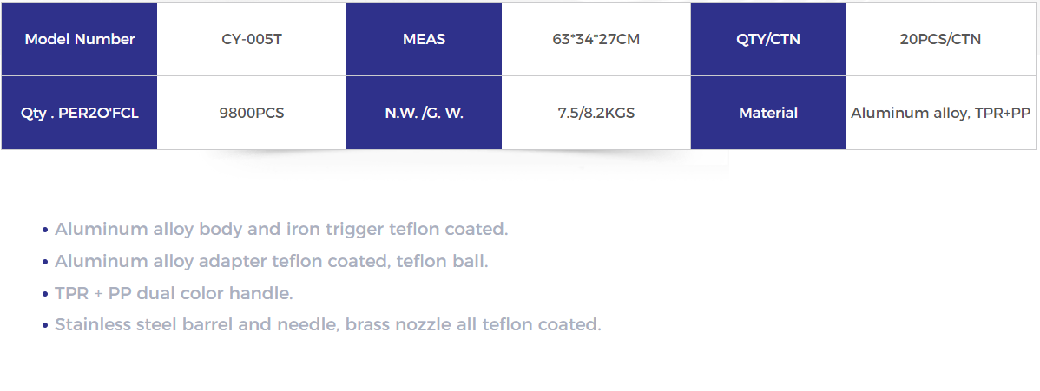Viewport: 1040px width, 391px height.
Task: Click the Model Number header cell
Action: pos(79,39)
